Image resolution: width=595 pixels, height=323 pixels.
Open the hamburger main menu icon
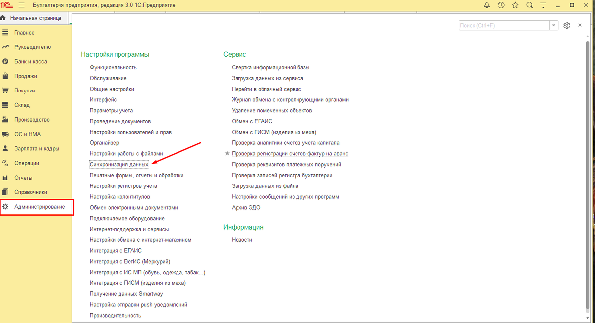(21, 5)
